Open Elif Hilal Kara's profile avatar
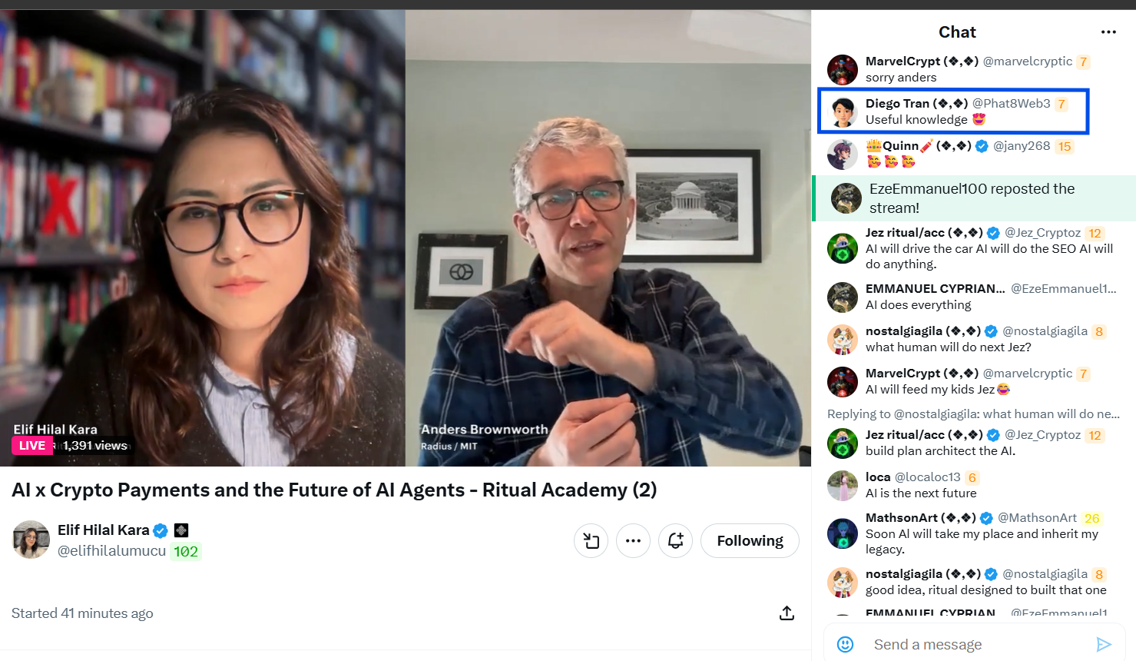Screen dimensions: 1136x661 [x=31, y=540]
